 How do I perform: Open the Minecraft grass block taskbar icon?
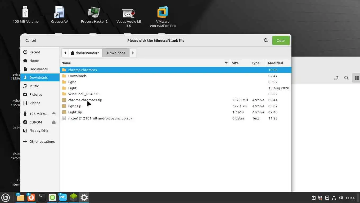(x=73, y=197)
